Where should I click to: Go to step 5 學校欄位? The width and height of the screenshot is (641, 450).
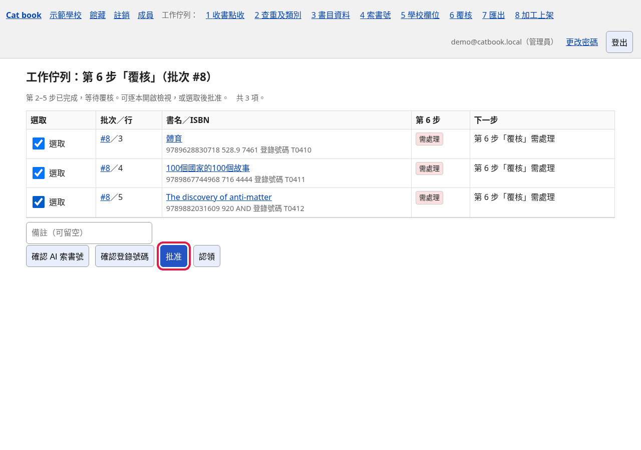pos(420,15)
